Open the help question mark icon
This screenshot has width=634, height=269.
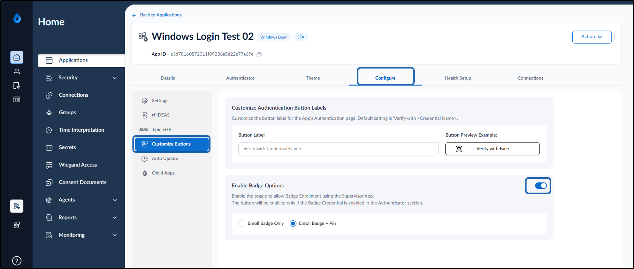(x=17, y=260)
